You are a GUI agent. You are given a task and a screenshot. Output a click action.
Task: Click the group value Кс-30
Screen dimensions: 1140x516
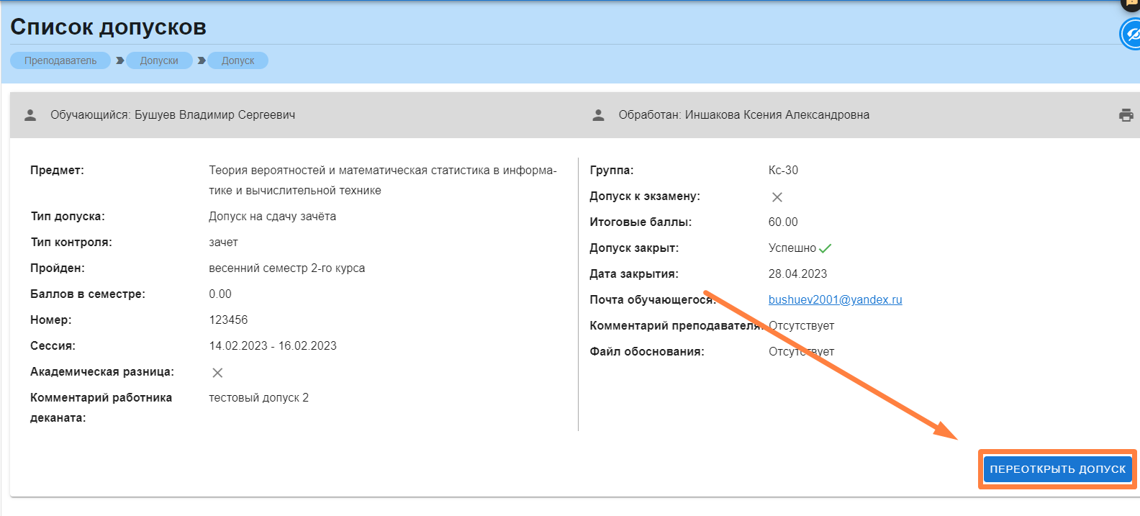pyautogui.click(x=783, y=171)
